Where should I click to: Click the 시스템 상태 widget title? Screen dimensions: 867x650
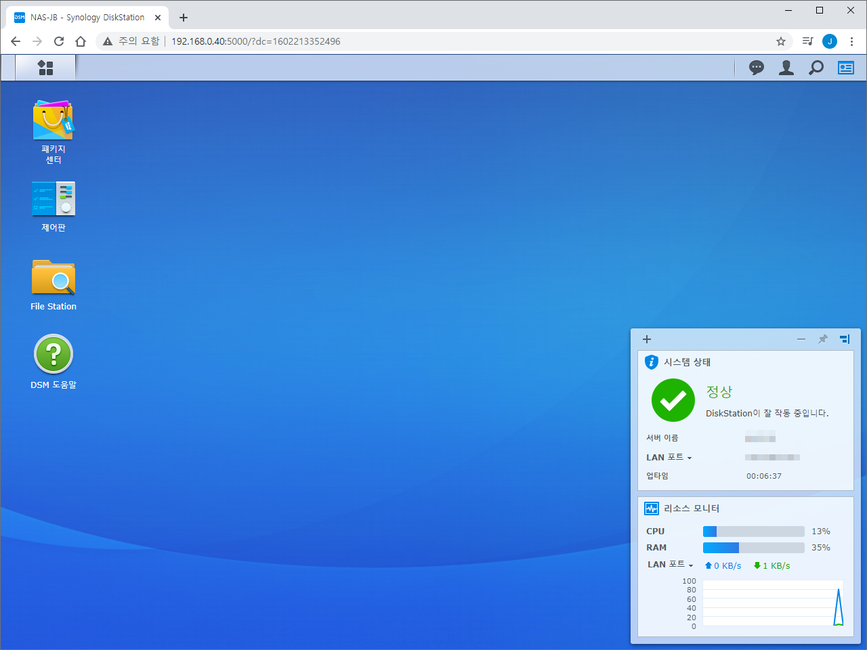tap(688, 362)
